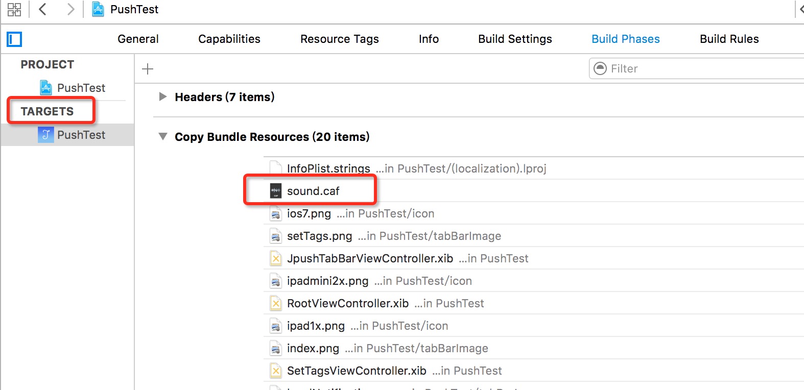Click the ios7.png image file icon
This screenshot has height=390, width=804.
[276, 214]
